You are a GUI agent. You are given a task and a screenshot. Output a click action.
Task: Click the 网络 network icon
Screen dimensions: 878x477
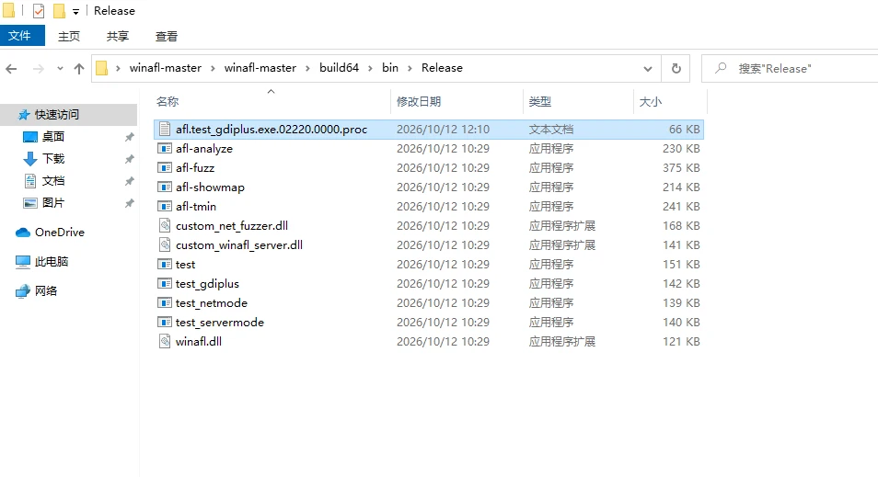click(23, 290)
